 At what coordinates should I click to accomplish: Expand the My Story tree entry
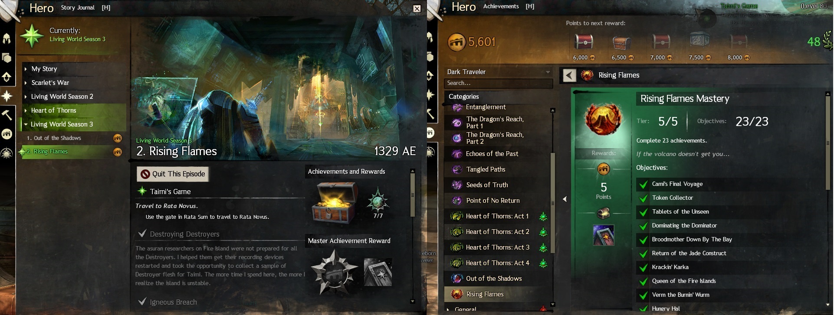pyautogui.click(x=74, y=69)
